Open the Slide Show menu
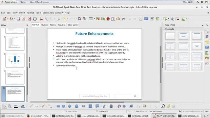 pyautogui.click(x=48, y=13)
